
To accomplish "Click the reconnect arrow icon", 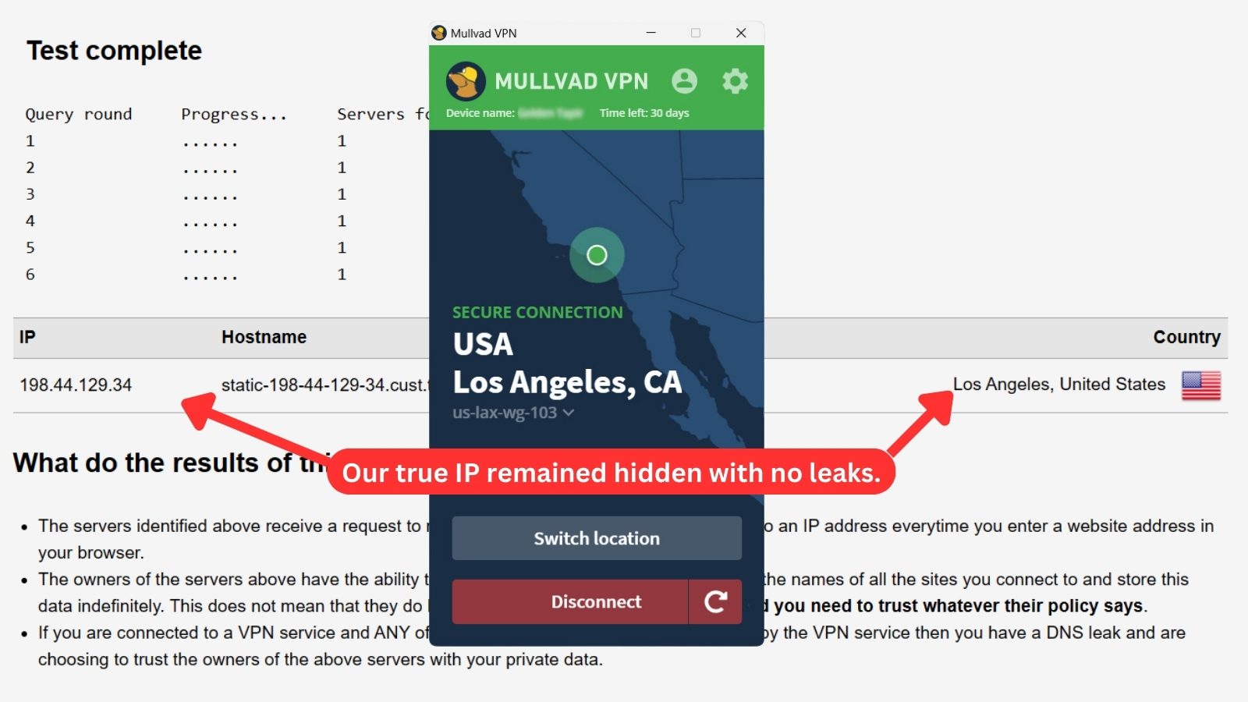I will [715, 601].
